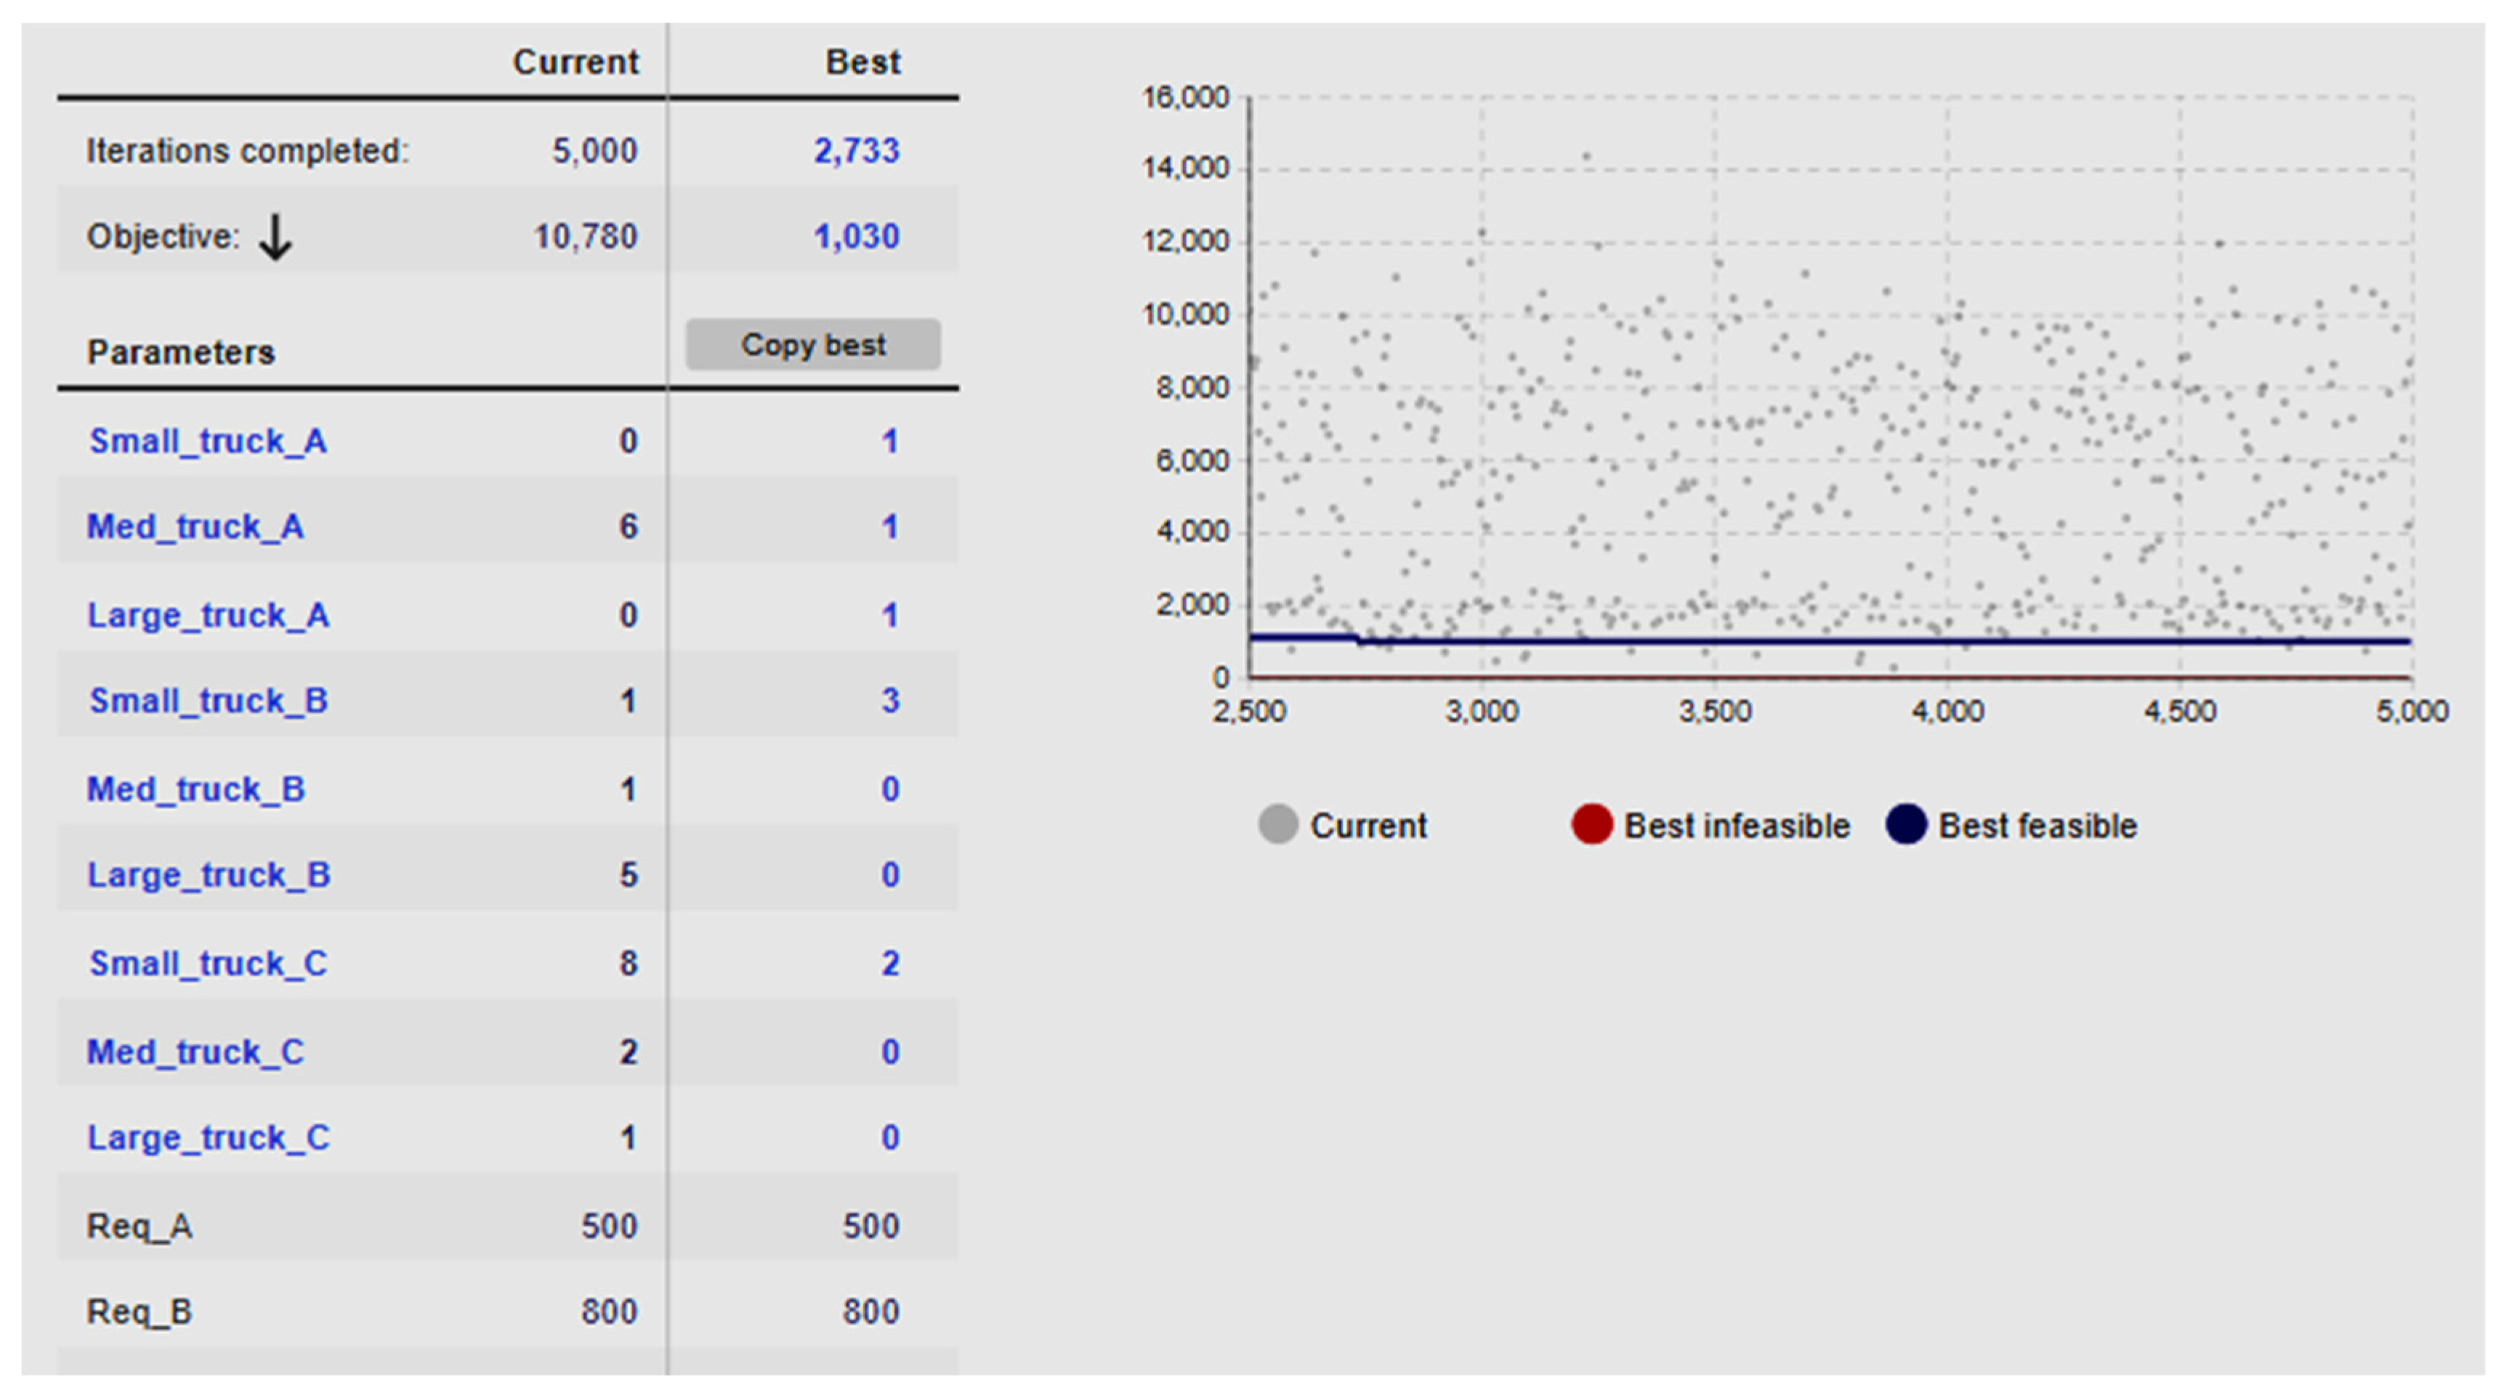Viewport: 2509px width, 1398px height.
Task: Click the best objective value 1,030
Action: click(856, 237)
